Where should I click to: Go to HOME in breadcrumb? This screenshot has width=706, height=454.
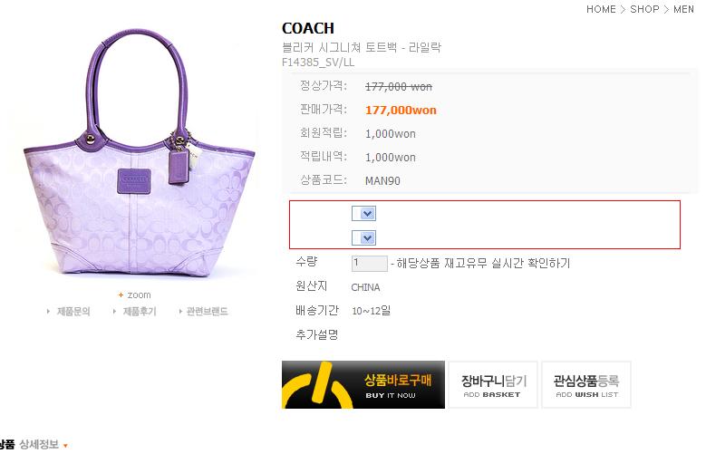click(x=601, y=9)
